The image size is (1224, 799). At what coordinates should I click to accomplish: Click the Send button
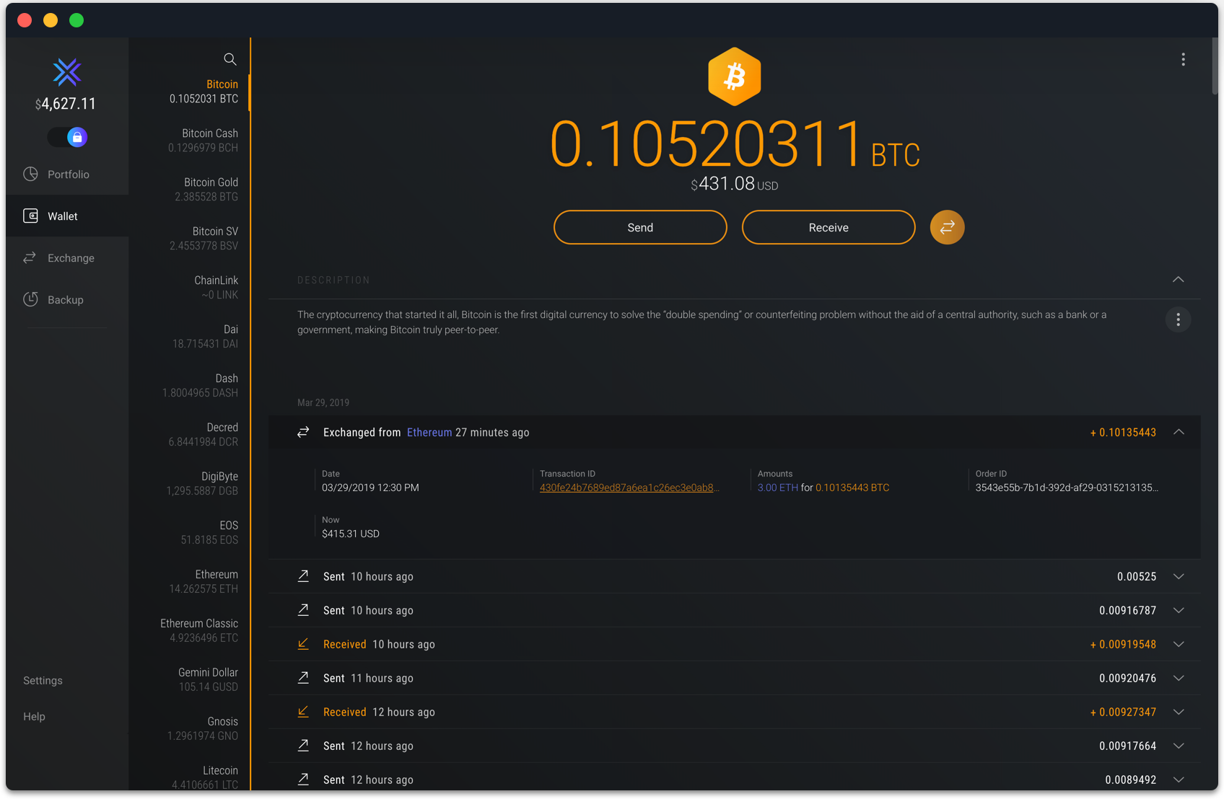click(x=639, y=227)
